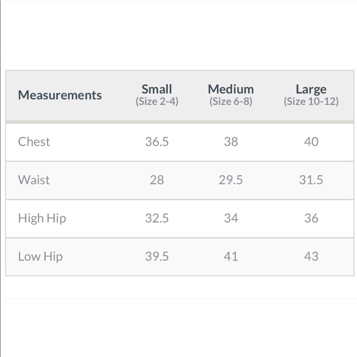Click the Large waist value 31.5
The image size is (357, 357).
(311, 180)
